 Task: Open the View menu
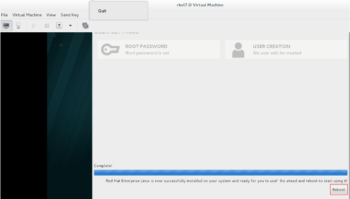pyautogui.click(x=51, y=15)
